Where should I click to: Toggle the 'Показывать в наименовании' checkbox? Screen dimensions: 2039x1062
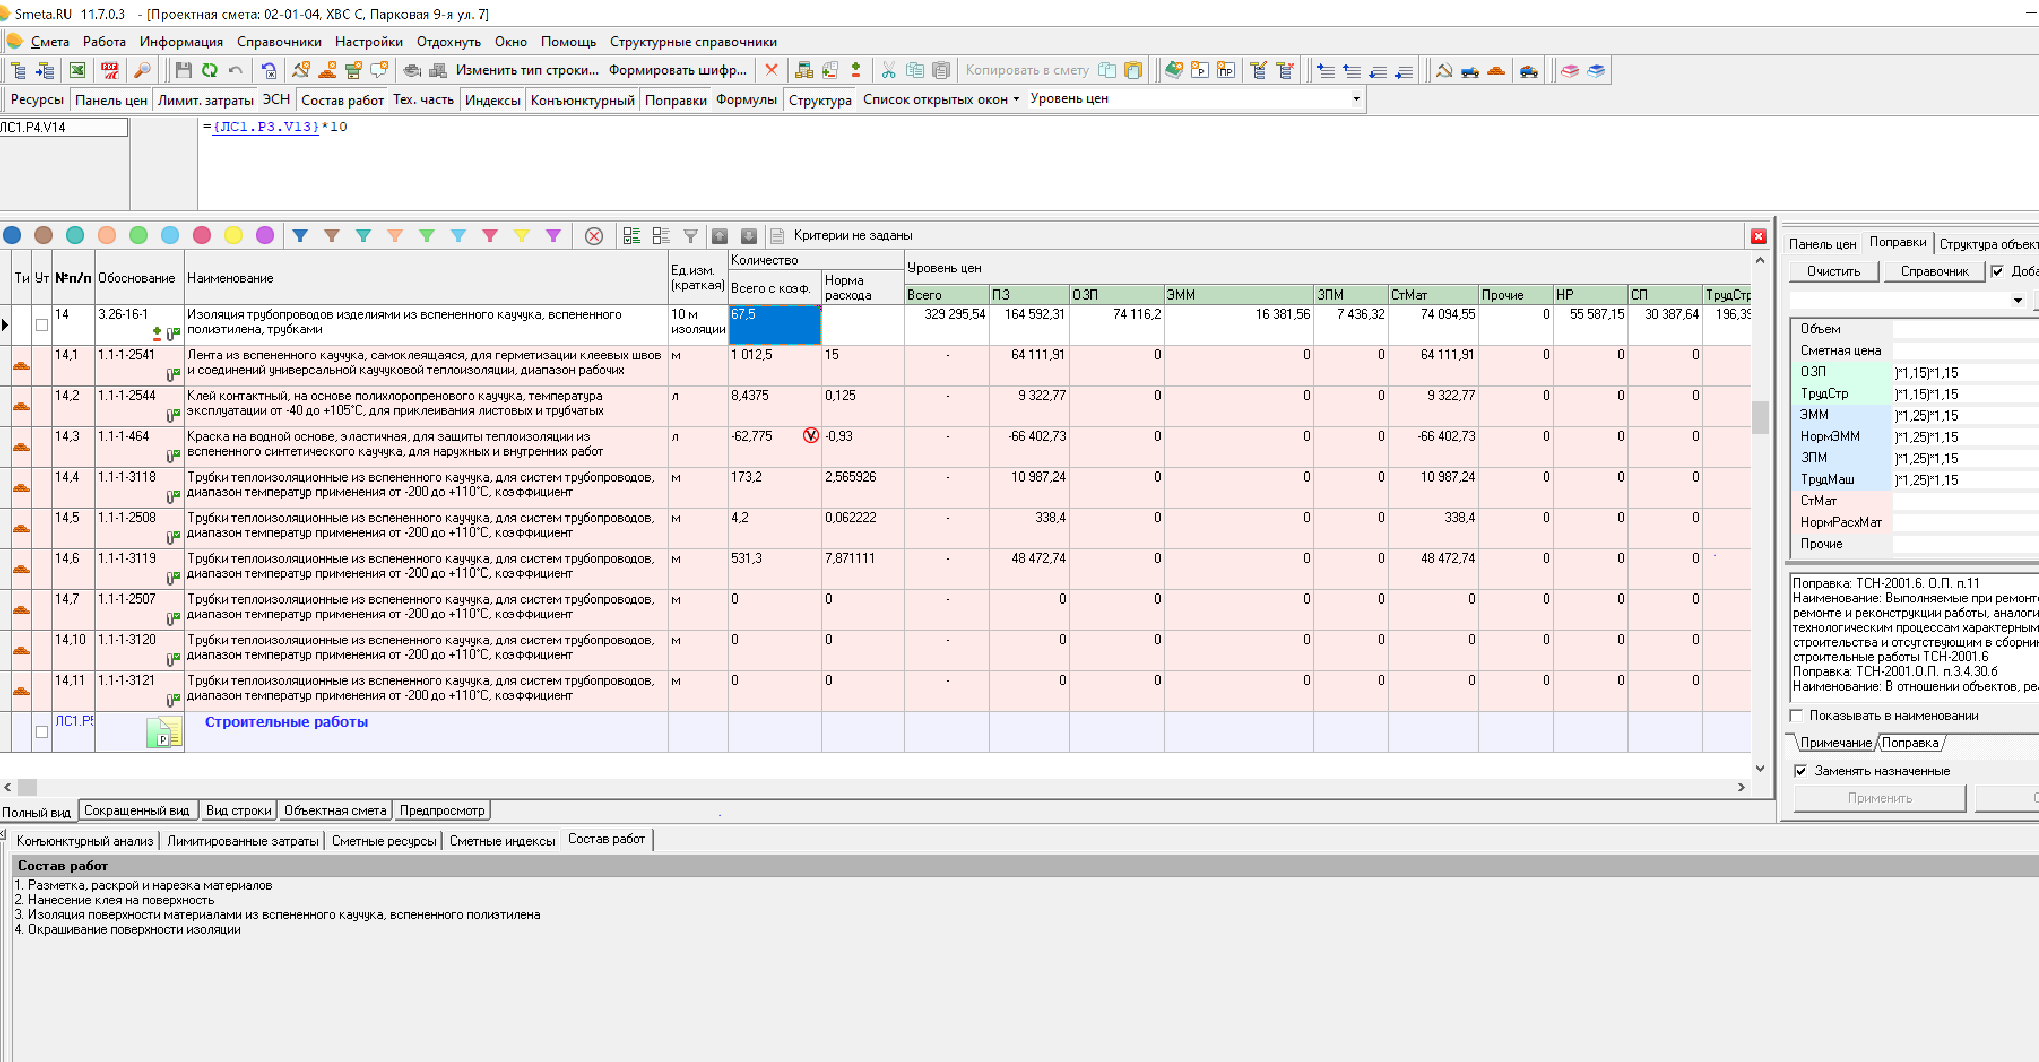1796,716
